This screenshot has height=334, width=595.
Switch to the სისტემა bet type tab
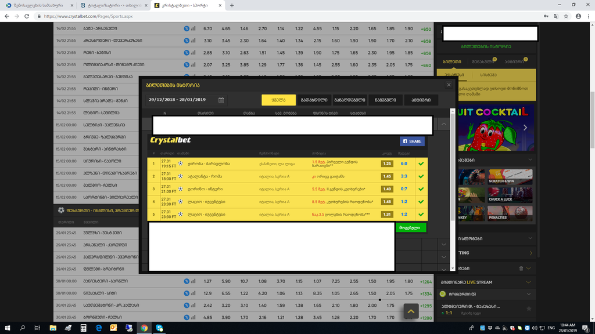pos(488,75)
